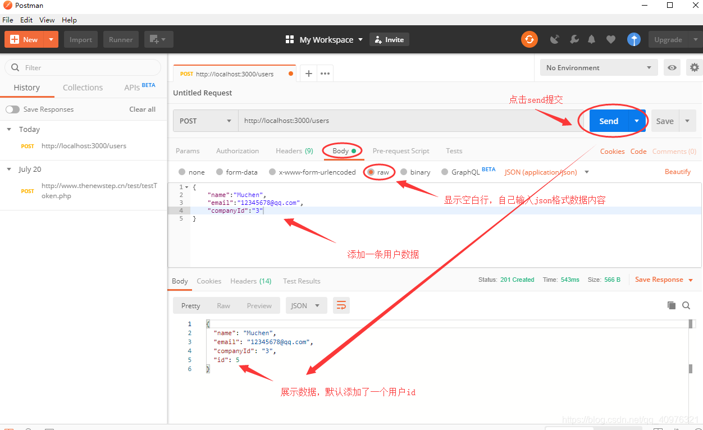703x430 pixels.
Task: Open Pre-request Script tab
Action: click(x=401, y=151)
